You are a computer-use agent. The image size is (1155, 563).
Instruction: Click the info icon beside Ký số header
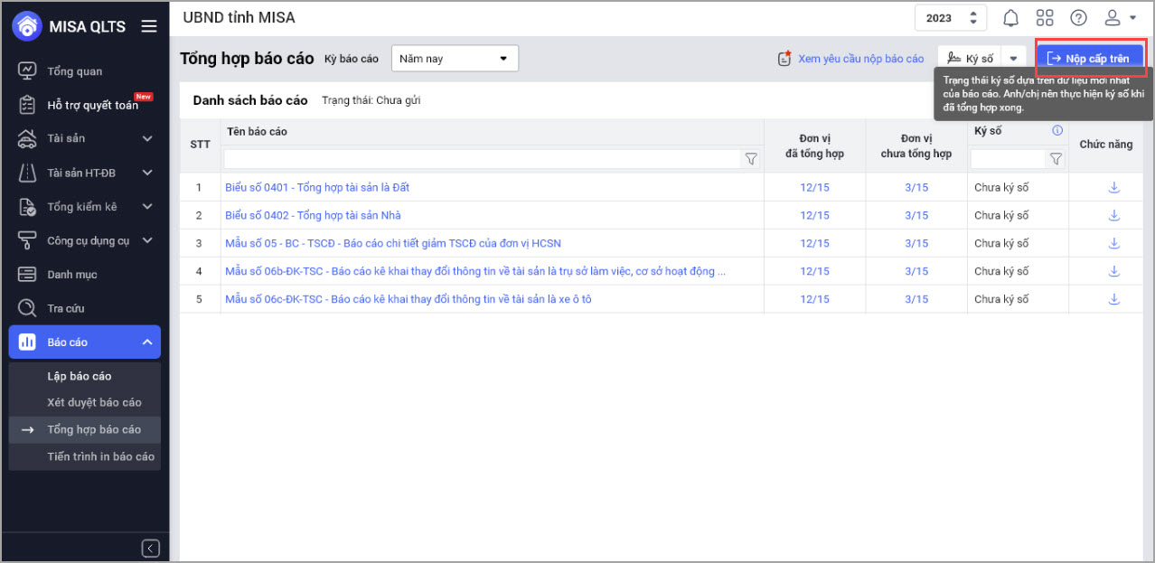point(1056,131)
